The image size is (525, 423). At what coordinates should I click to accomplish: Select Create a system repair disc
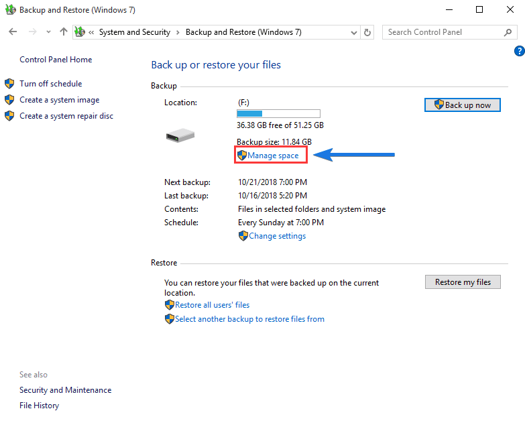66,116
